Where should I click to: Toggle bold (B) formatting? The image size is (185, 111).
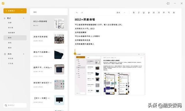coord(134,12)
